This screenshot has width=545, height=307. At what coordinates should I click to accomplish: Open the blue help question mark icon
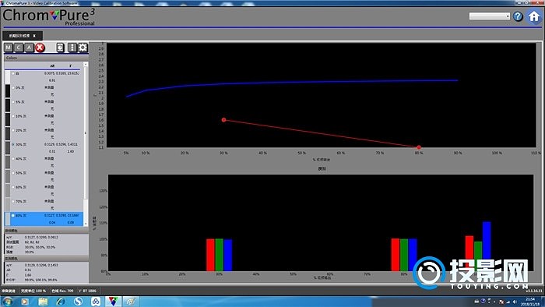(518, 16)
